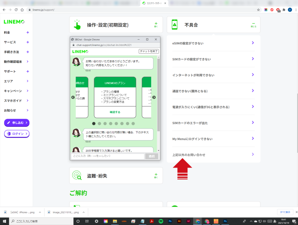Open the Windows Start menu
The width and height of the screenshot is (298, 225).
pos(4,221)
